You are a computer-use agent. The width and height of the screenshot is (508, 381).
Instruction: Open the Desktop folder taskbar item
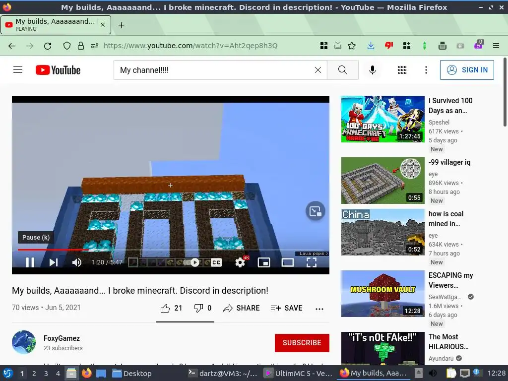132,374
